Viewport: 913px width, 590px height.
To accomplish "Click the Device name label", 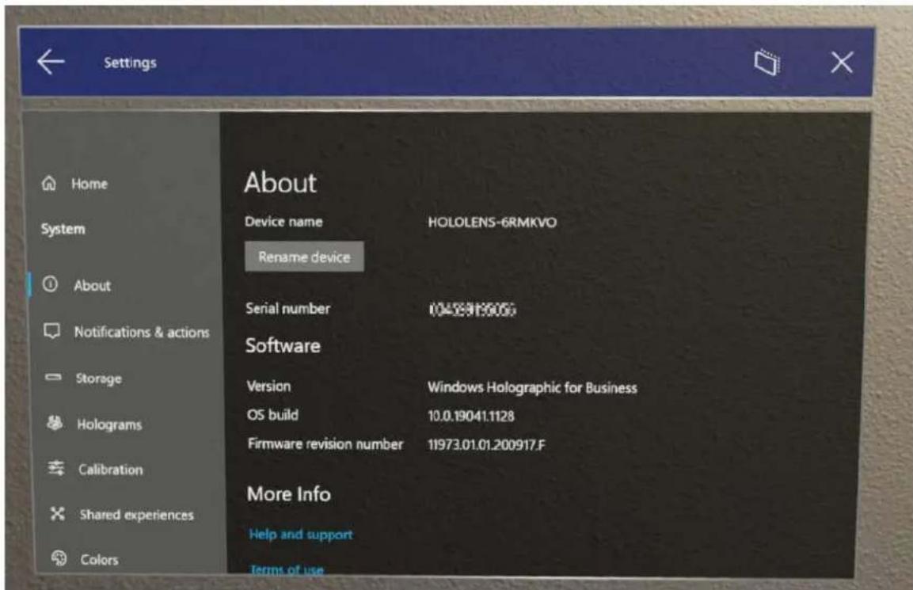I will [283, 221].
